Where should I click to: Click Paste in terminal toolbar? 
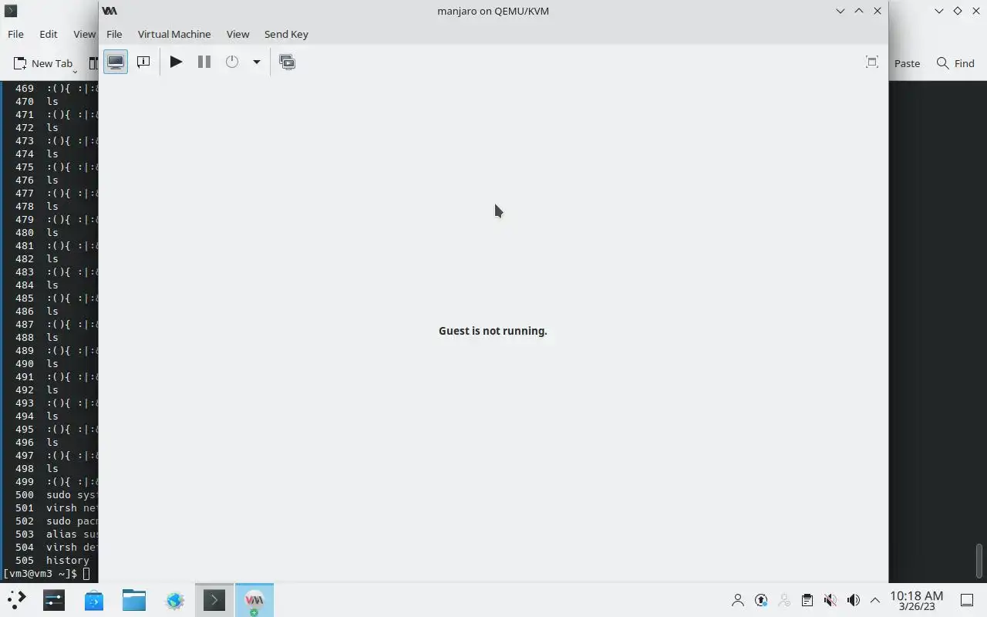click(907, 63)
